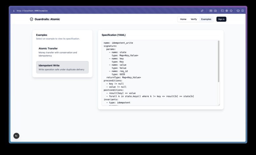Select the Atomic Transfer example

tap(62, 52)
